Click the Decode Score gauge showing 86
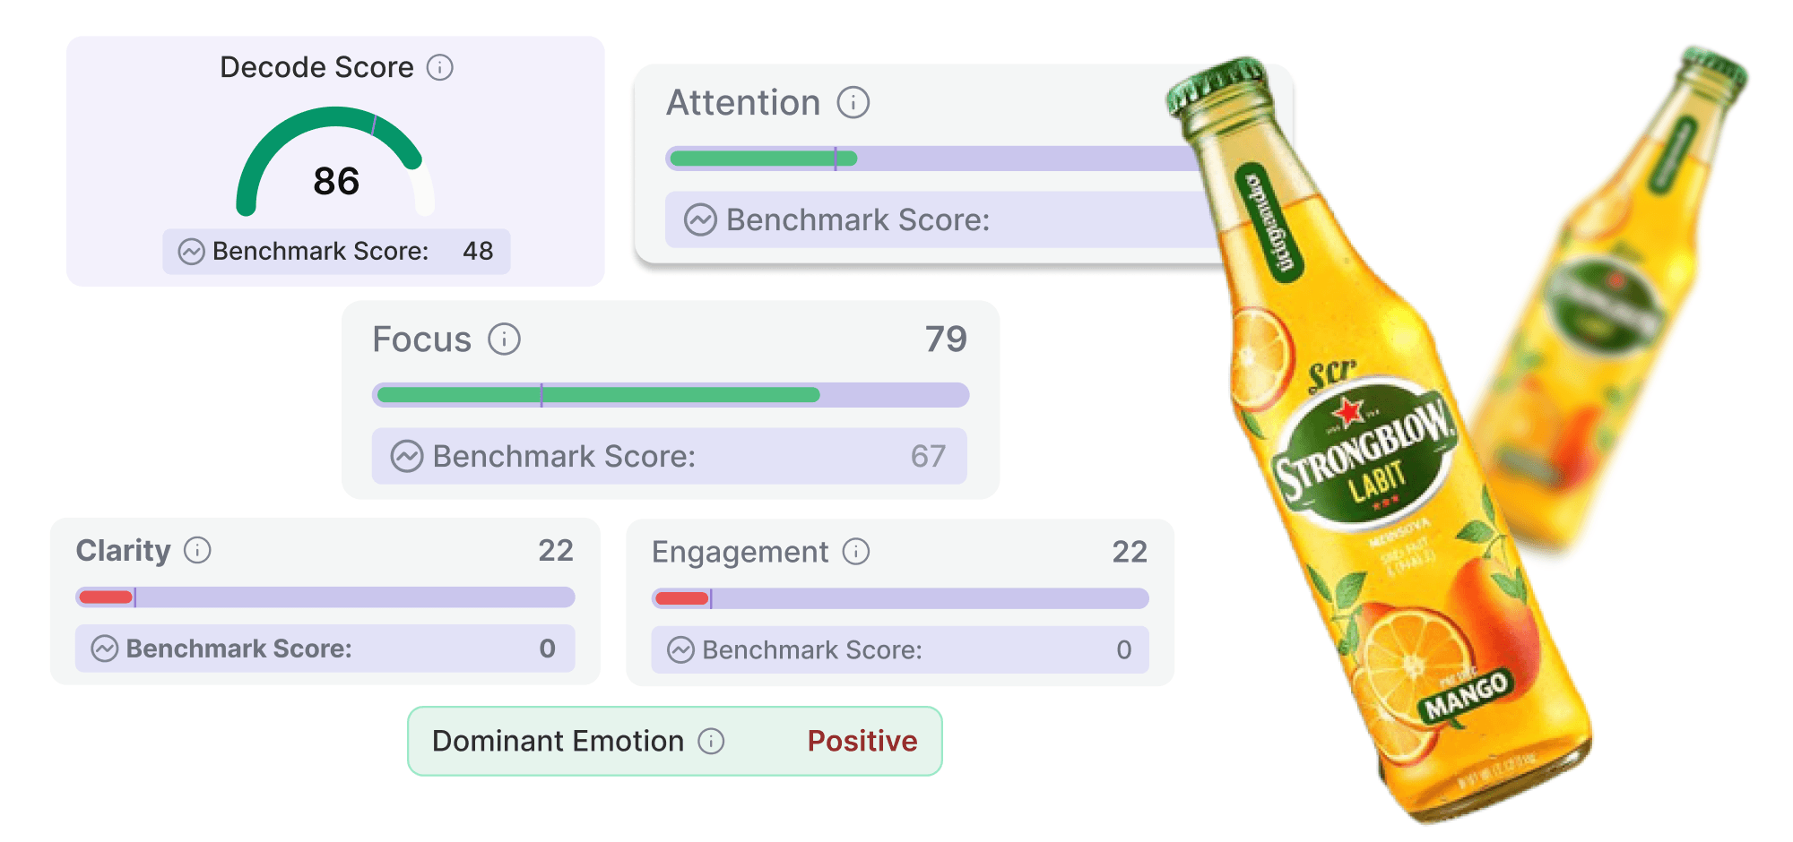Screen dimensions: 1793x842 [335, 179]
